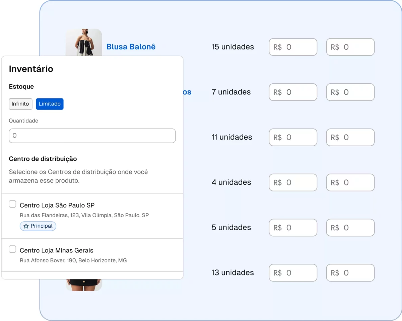Click first price field for 15 unidades row
This screenshot has height=321, width=402.
point(293,47)
